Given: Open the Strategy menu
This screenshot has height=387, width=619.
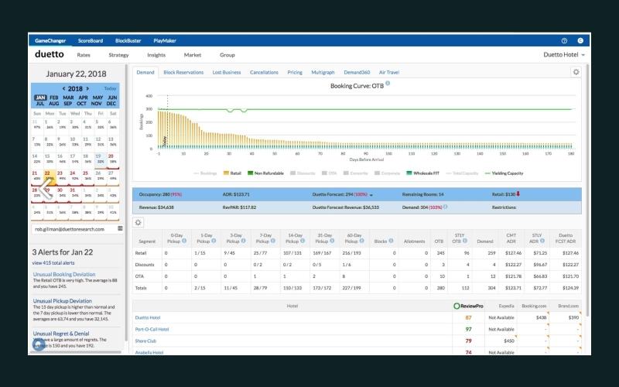Looking at the screenshot, I should 118,55.
